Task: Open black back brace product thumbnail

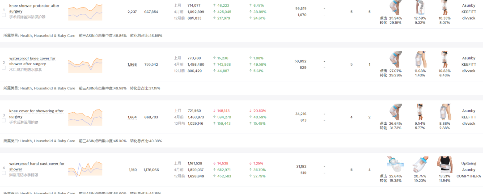Action: pos(445,164)
